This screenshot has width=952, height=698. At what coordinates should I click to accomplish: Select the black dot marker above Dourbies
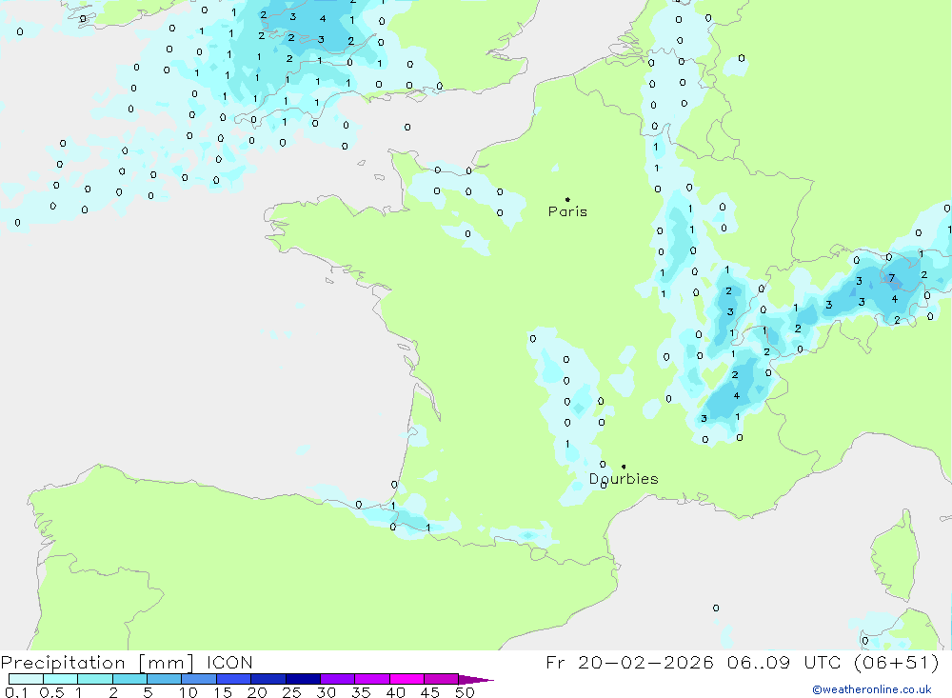click(x=624, y=467)
